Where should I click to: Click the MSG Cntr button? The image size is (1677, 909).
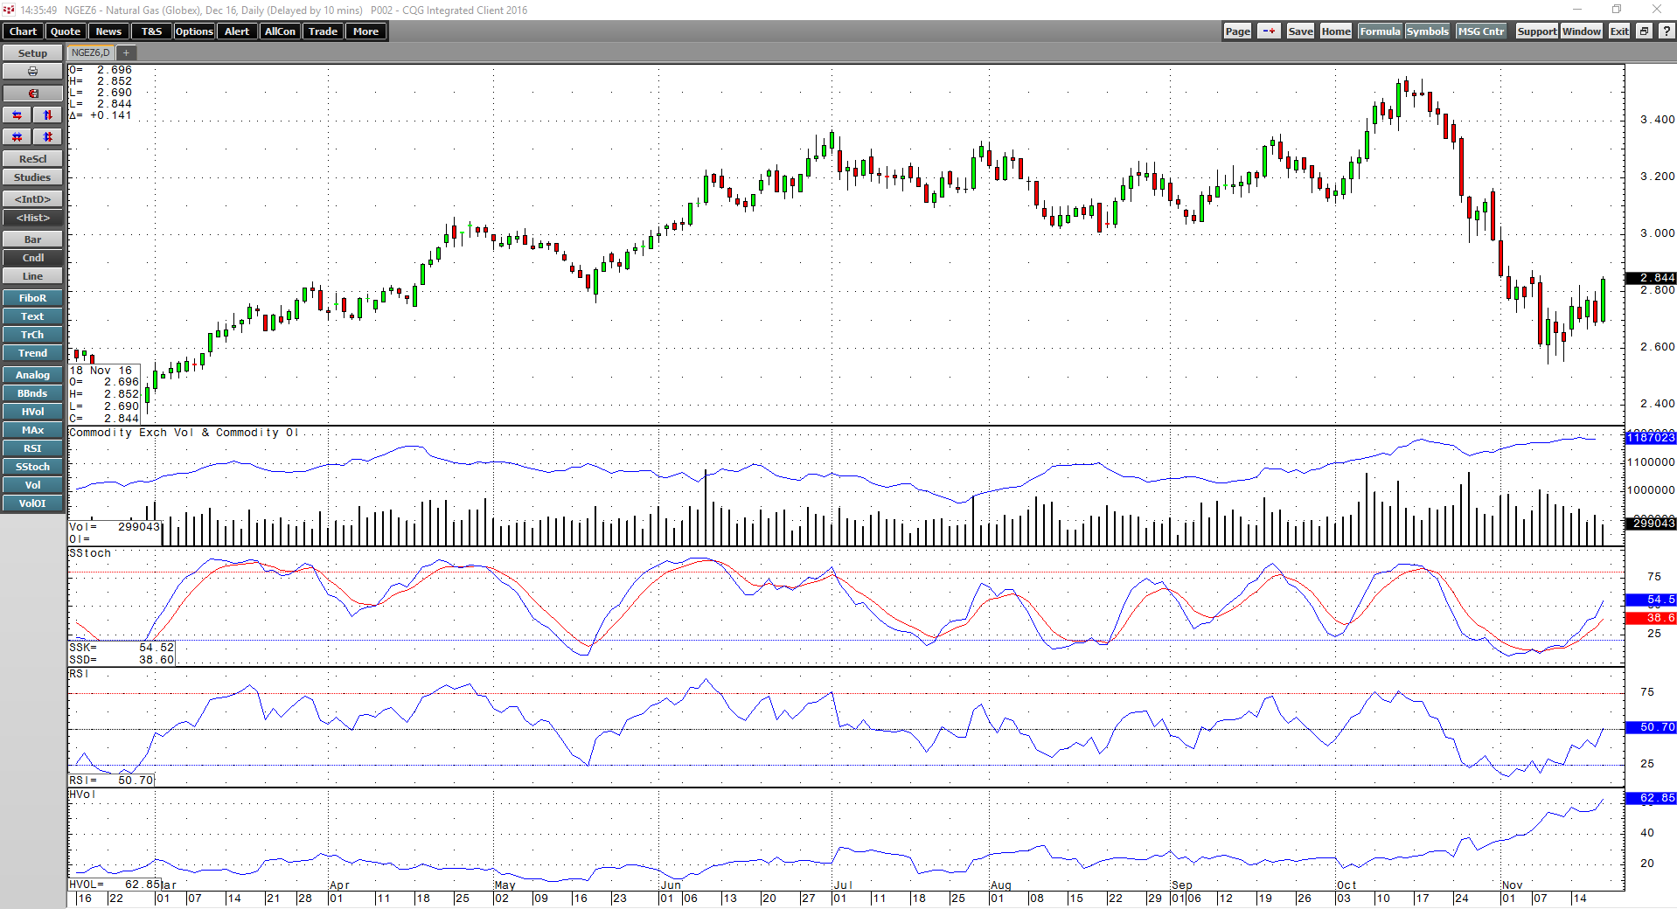pyautogui.click(x=1481, y=31)
